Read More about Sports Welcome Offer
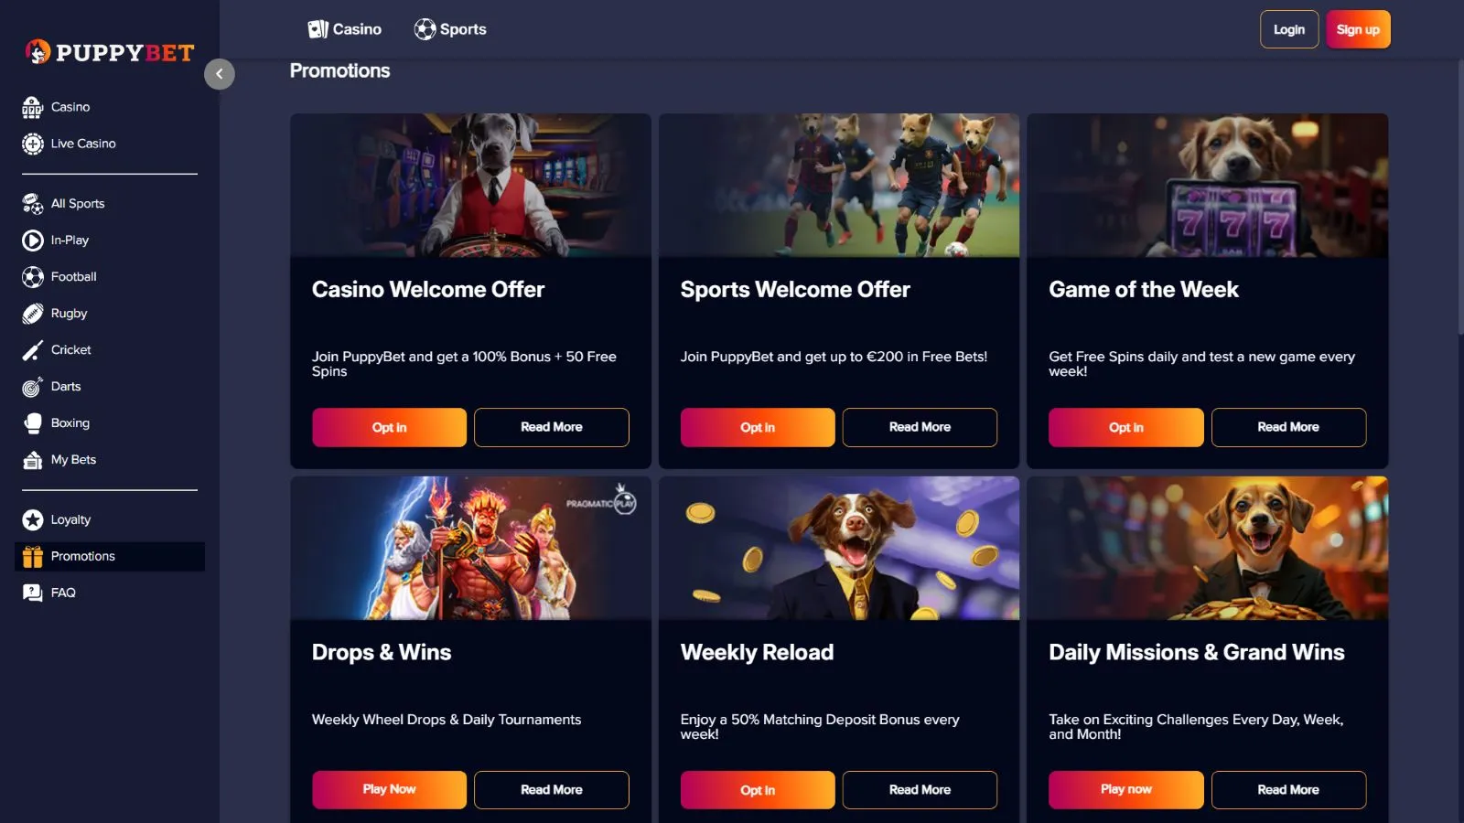The image size is (1464, 823). [920, 427]
